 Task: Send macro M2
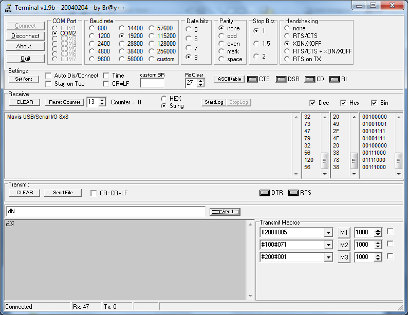(344, 245)
